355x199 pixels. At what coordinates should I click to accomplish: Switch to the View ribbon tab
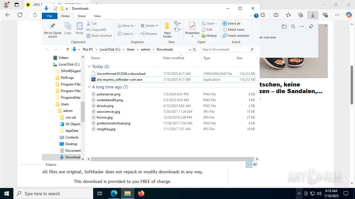click(x=97, y=16)
